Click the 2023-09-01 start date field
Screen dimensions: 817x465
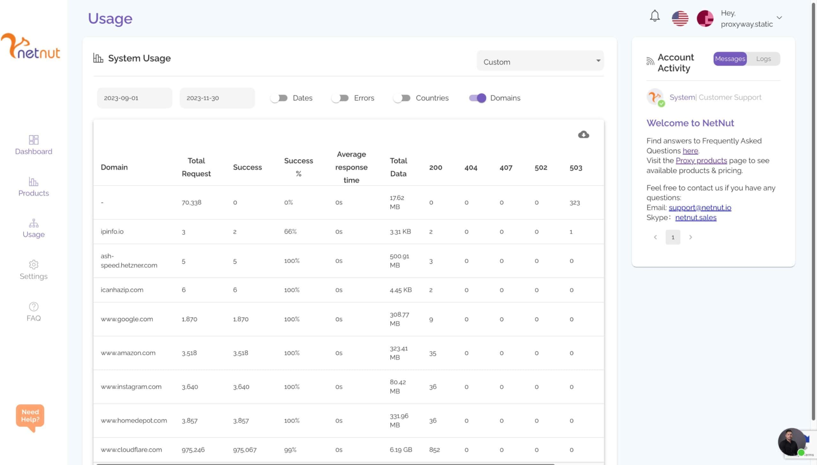click(x=134, y=98)
